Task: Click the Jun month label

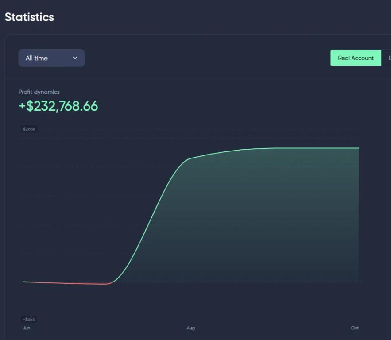Action: [x=27, y=328]
